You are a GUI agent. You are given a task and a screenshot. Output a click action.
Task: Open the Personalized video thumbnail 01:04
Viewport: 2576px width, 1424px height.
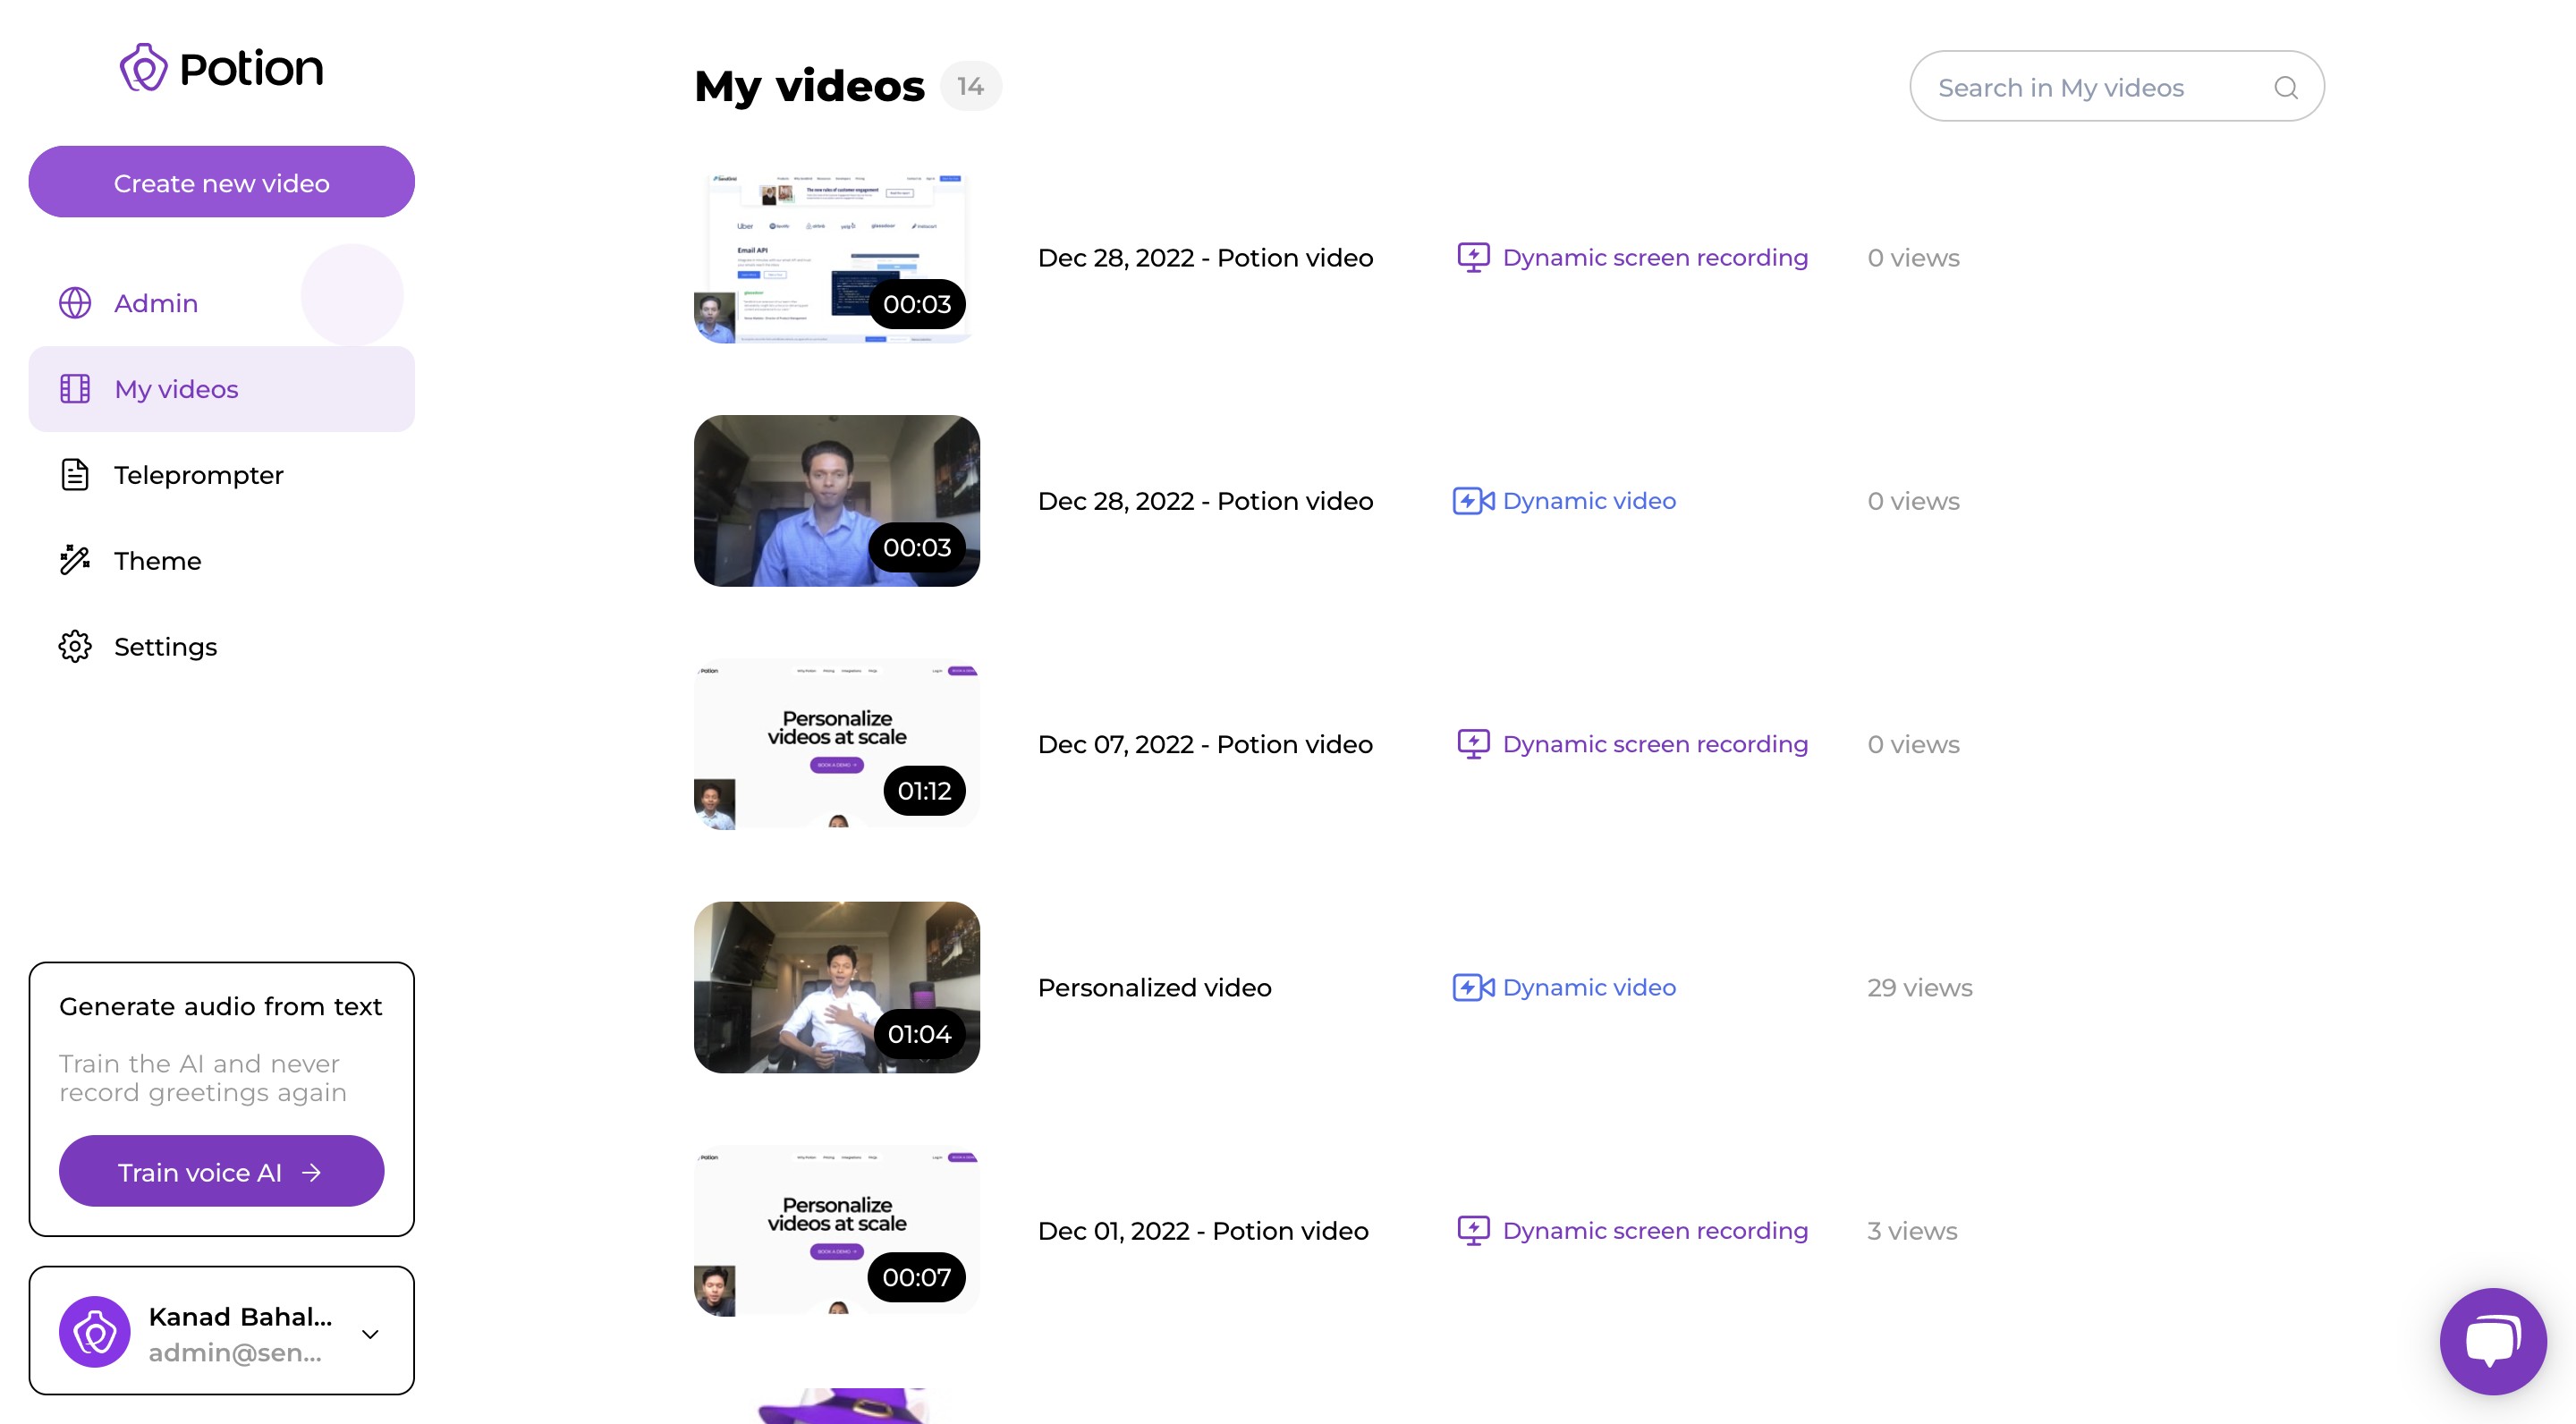point(836,988)
